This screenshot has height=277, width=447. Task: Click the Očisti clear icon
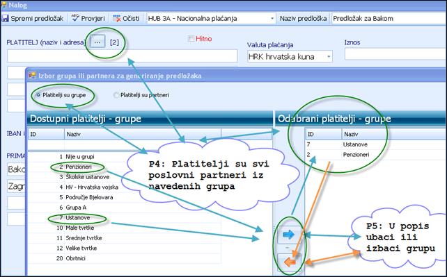pyautogui.click(x=117, y=19)
